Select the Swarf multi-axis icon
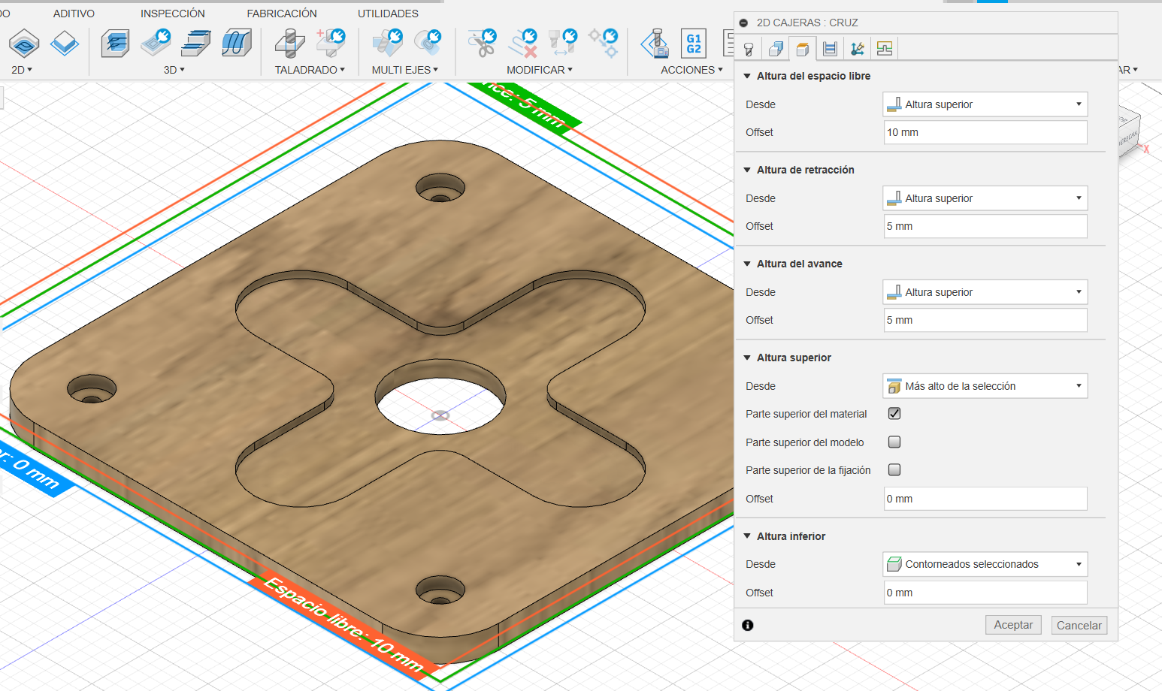This screenshot has width=1162, height=691. [x=388, y=43]
